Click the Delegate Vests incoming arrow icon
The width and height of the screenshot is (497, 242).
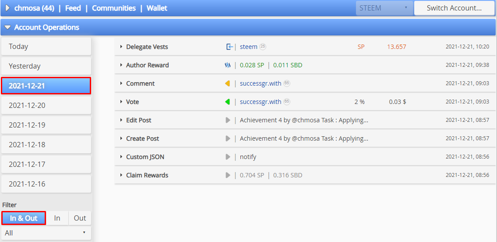(229, 47)
